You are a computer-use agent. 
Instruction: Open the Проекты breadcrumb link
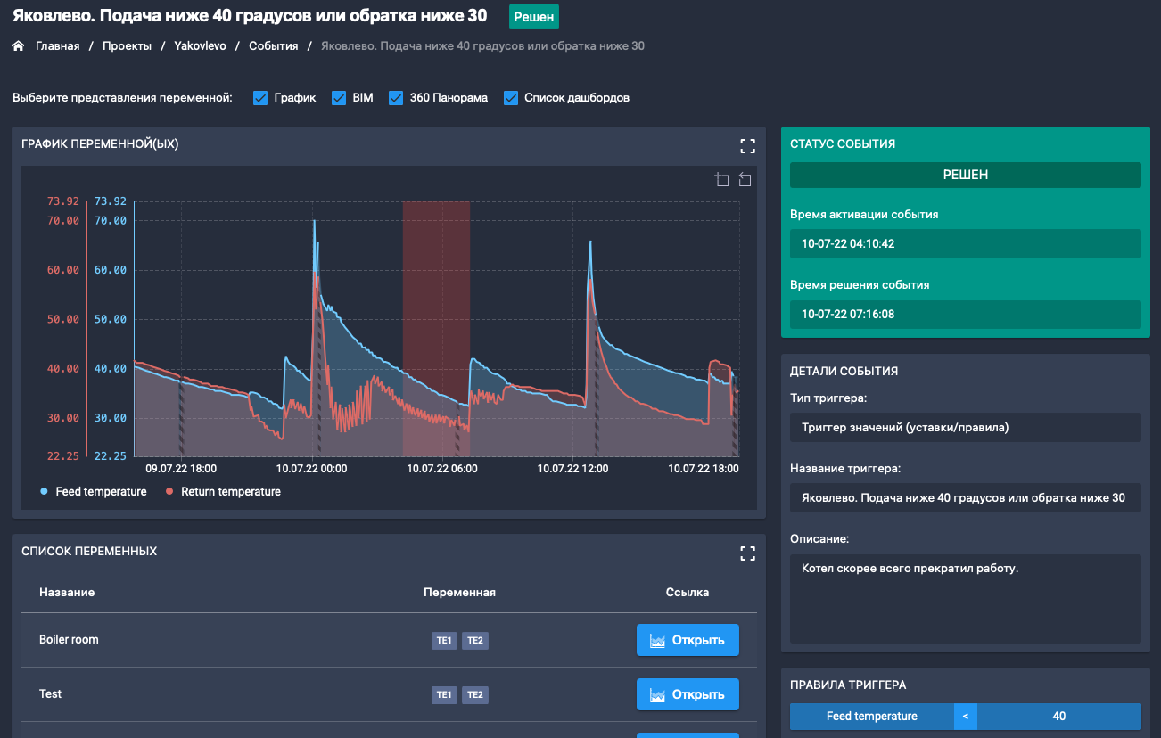(127, 46)
